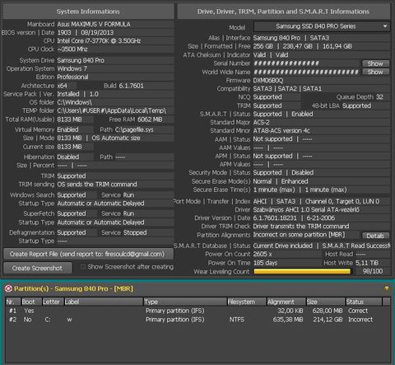
Task: Click the Driver Version 6.1.7601.18231 value
Action: tap(275, 218)
